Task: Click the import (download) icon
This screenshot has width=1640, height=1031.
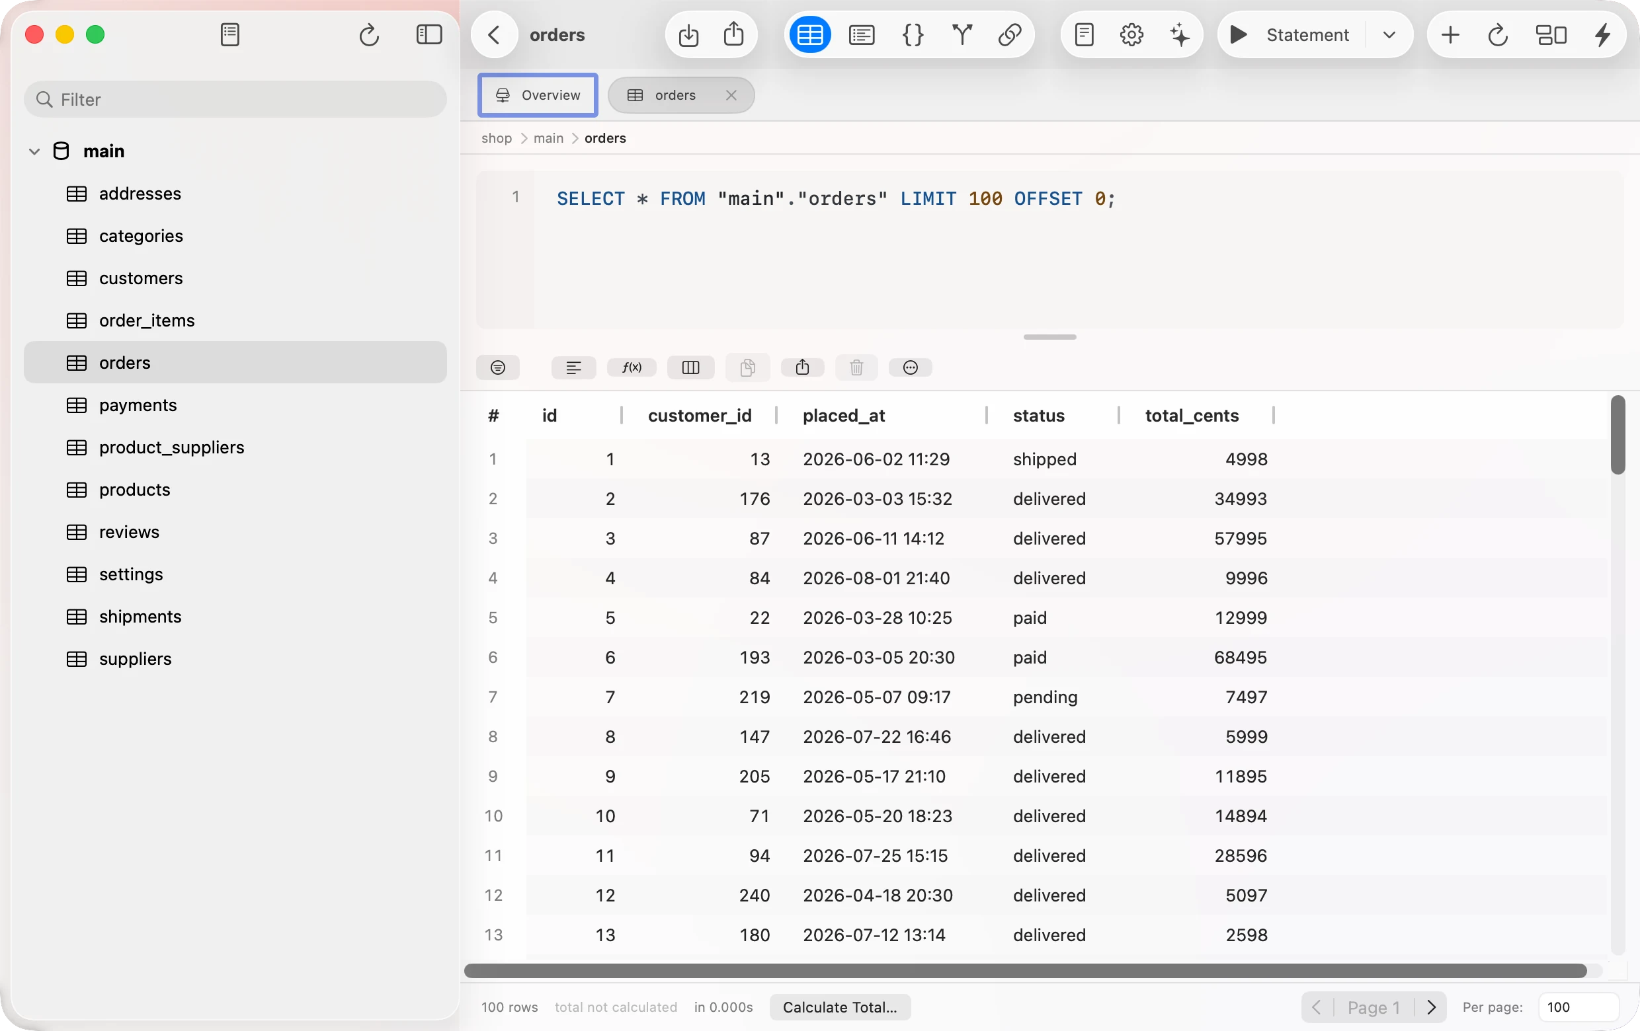Action: pos(688,35)
